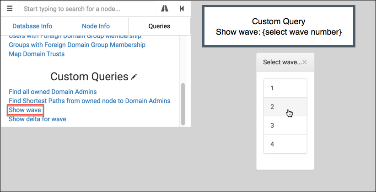The width and height of the screenshot is (376, 192).
Task: Run Show delta for wave query
Action: point(38,119)
